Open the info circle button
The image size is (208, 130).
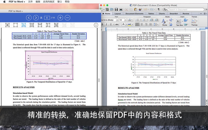coord(96,25)
